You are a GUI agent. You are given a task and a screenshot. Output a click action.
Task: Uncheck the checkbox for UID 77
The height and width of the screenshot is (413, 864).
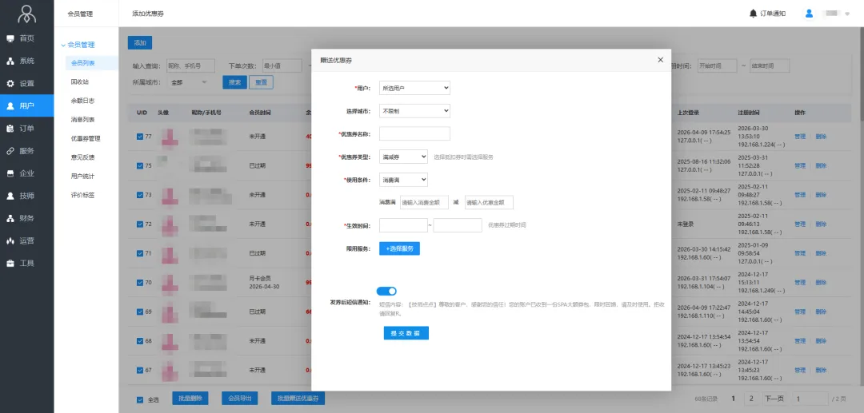140,137
